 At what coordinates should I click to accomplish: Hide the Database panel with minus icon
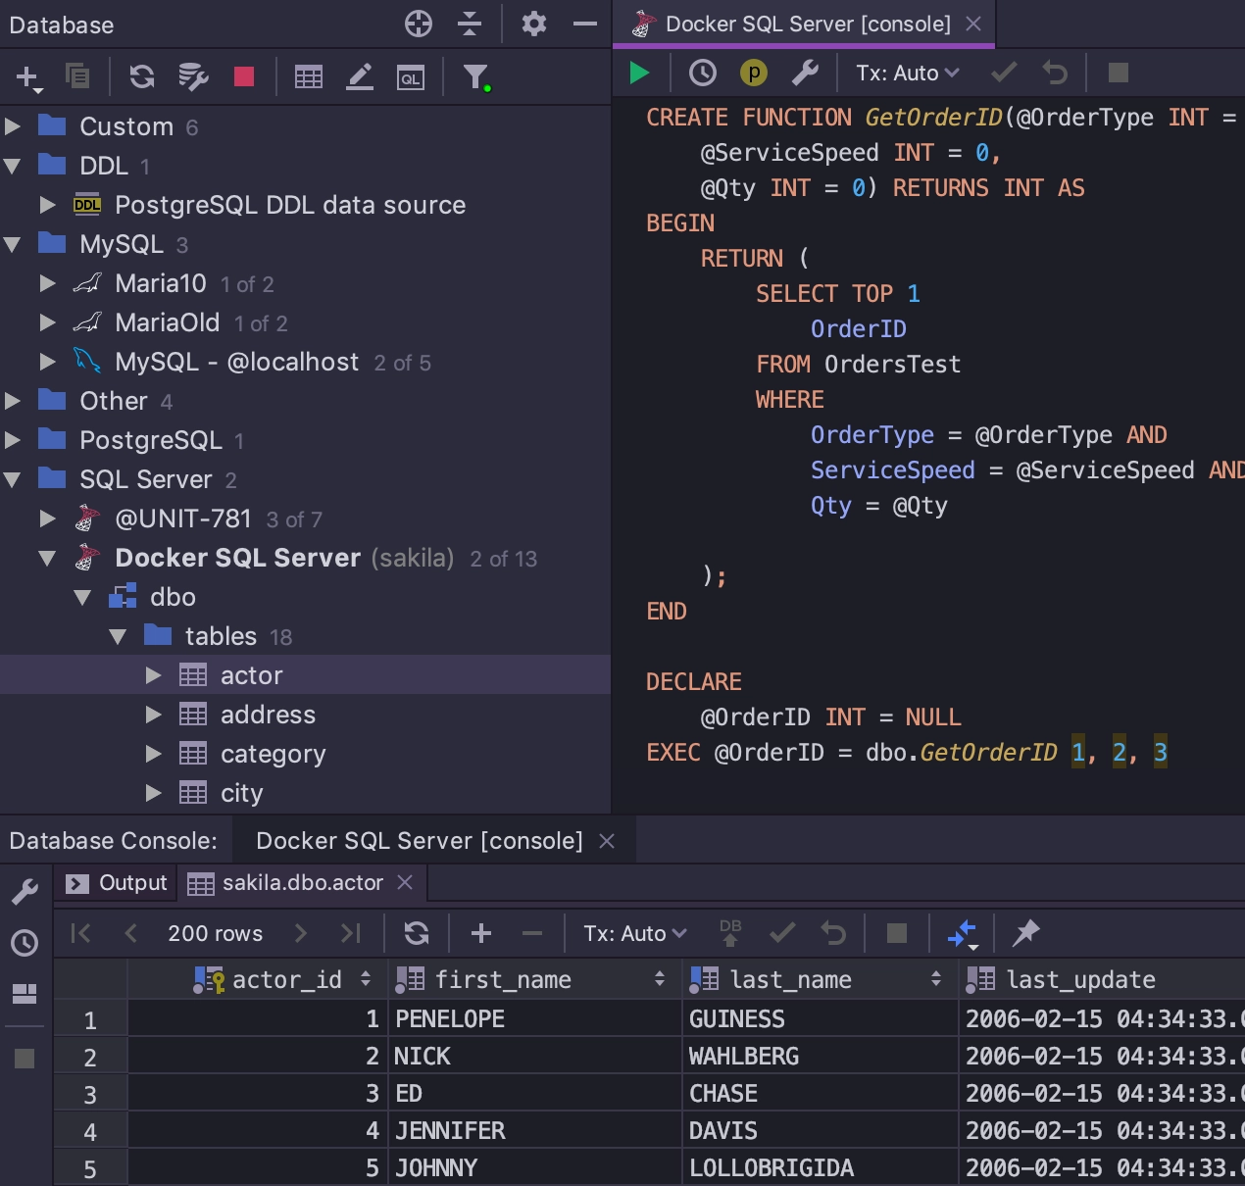(585, 24)
